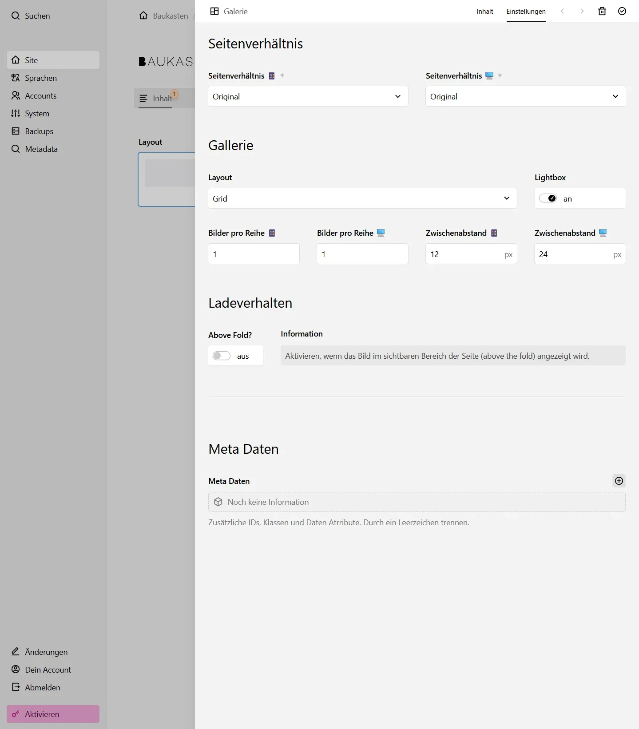The height and width of the screenshot is (729, 639).
Task: Turn off the Lightbox toggle
Action: click(548, 198)
